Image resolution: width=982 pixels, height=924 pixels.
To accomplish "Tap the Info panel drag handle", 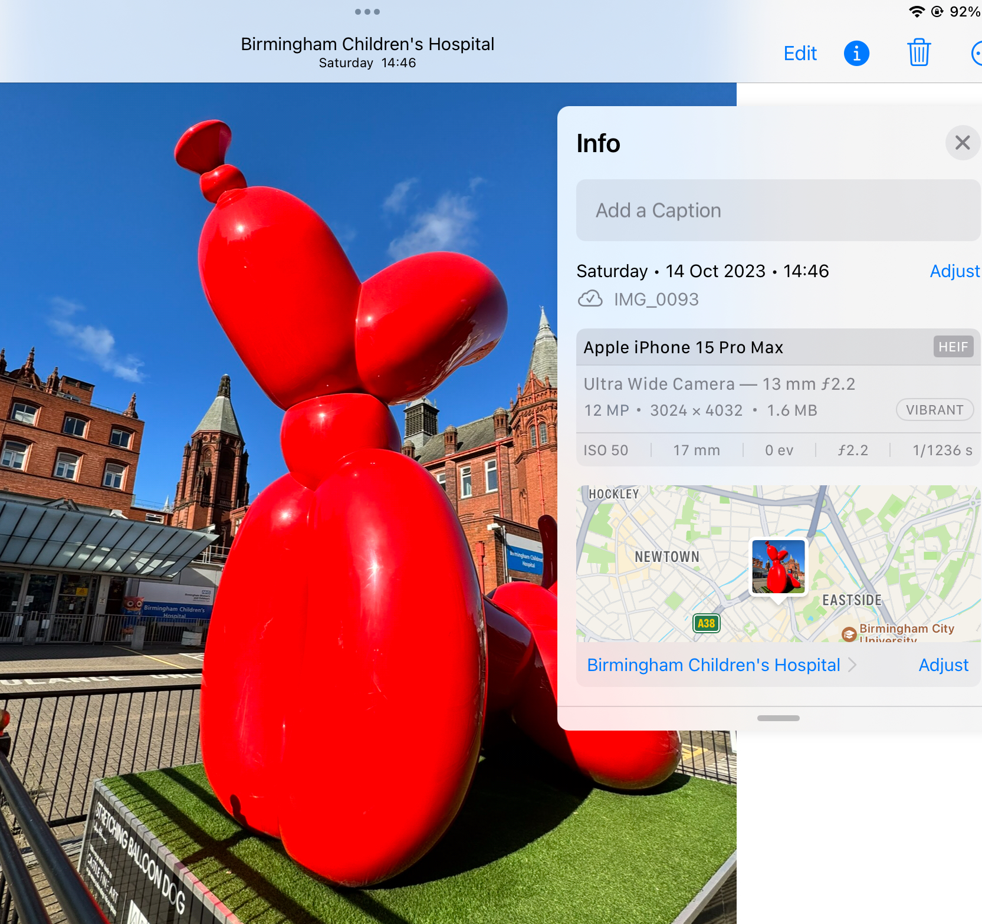I will point(779,718).
